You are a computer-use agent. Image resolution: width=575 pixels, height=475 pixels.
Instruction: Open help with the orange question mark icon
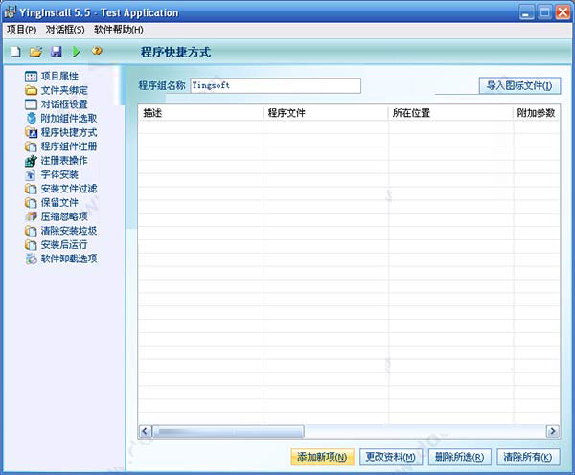pyautogui.click(x=97, y=51)
